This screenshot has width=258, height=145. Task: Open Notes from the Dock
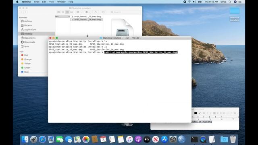coord(121,139)
